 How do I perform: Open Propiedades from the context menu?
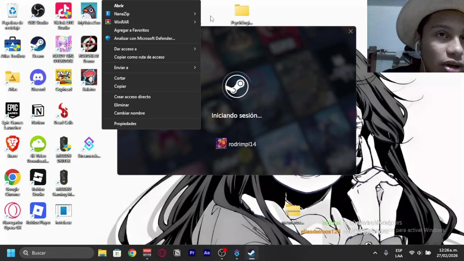tap(151, 124)
